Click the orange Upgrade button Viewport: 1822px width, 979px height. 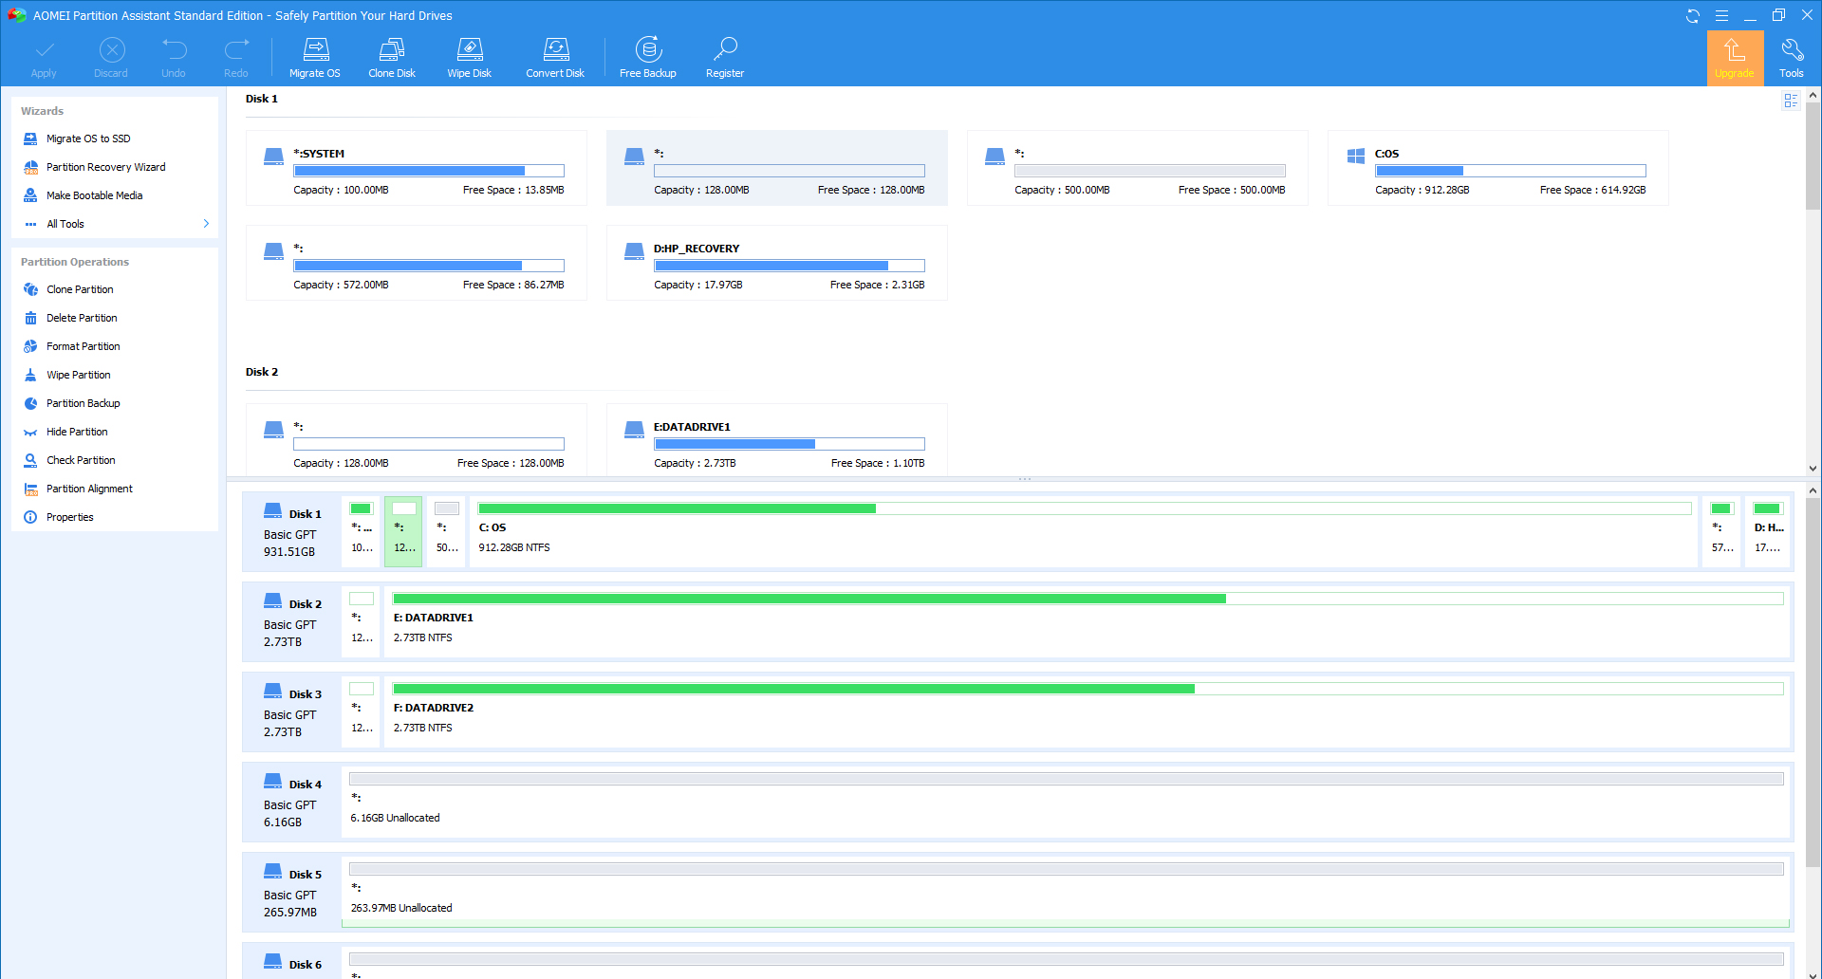tap(1735, 58)
